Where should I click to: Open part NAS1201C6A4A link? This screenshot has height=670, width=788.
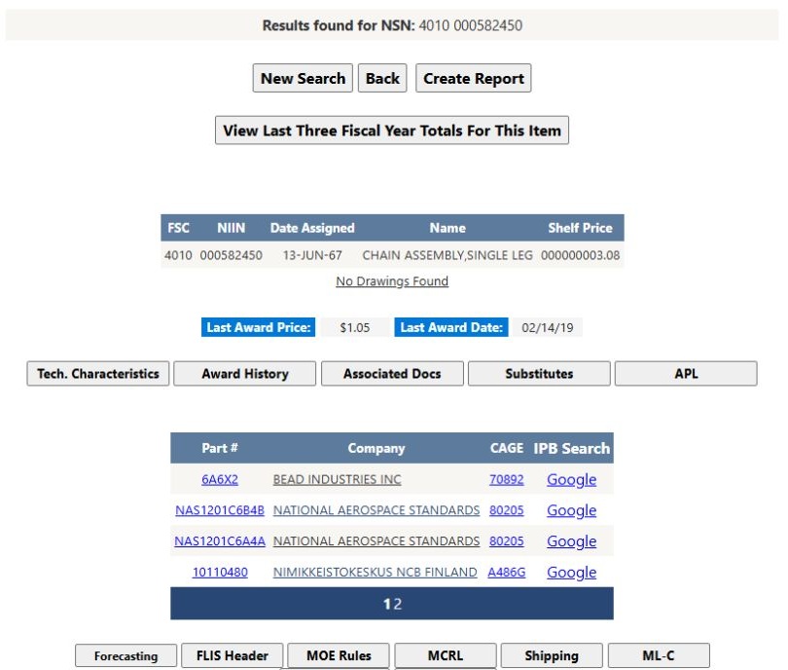[220, 541]
